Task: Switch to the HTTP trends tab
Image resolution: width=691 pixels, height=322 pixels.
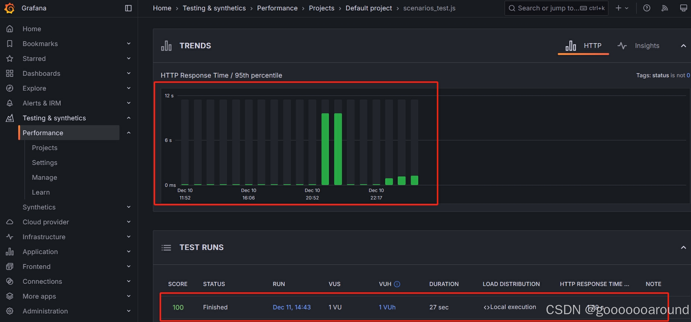Action: point(583,46)
